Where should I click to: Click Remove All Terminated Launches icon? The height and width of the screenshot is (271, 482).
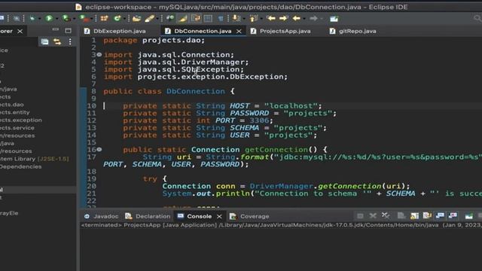click(x=386, y=216)
